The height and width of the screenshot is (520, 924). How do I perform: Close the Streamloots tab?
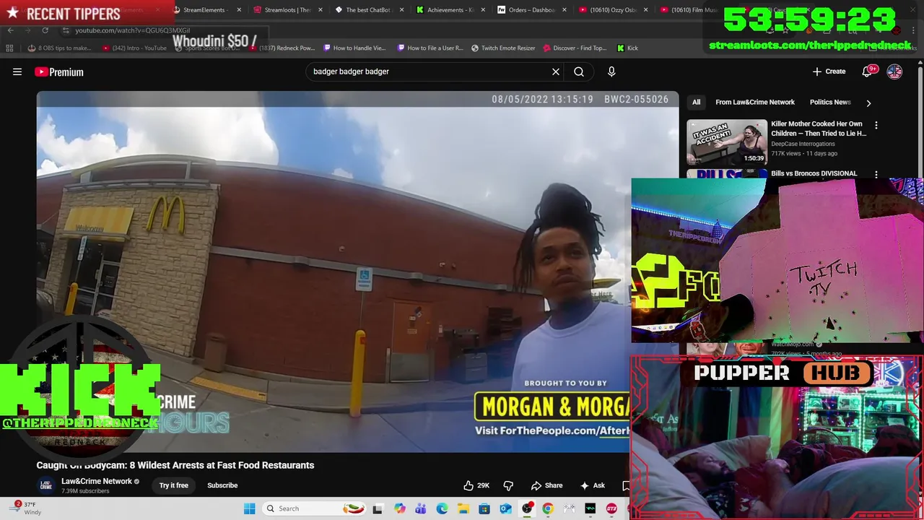click(321, 10)
